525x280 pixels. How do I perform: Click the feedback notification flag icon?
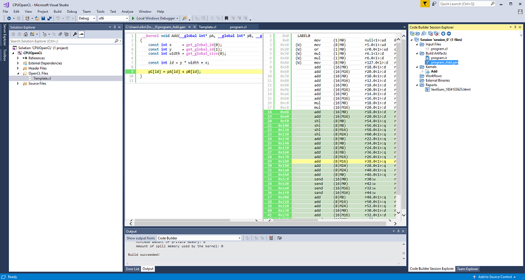pyautogui.click(x=424, y=4)
